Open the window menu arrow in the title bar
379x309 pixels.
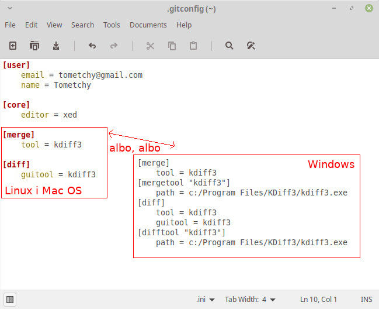coord(10,8)
